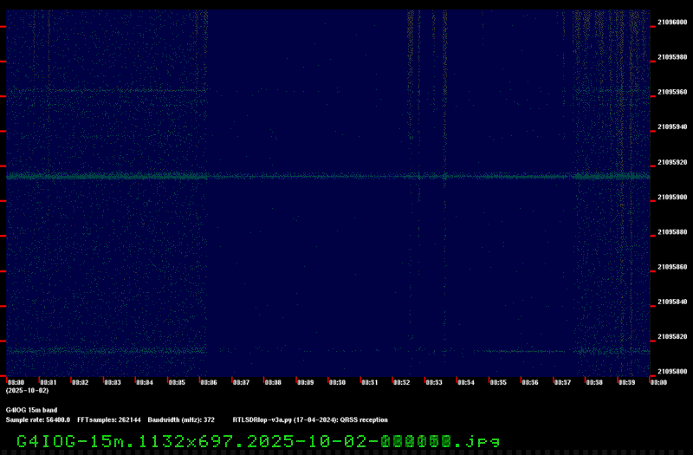Click the 'FFTsamples: 262144' text

tap(109, 420)
